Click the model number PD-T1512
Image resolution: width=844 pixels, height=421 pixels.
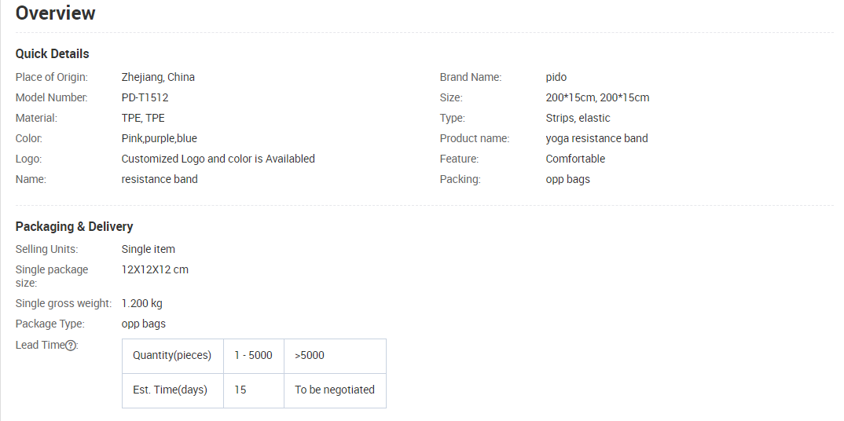[145, 98]
